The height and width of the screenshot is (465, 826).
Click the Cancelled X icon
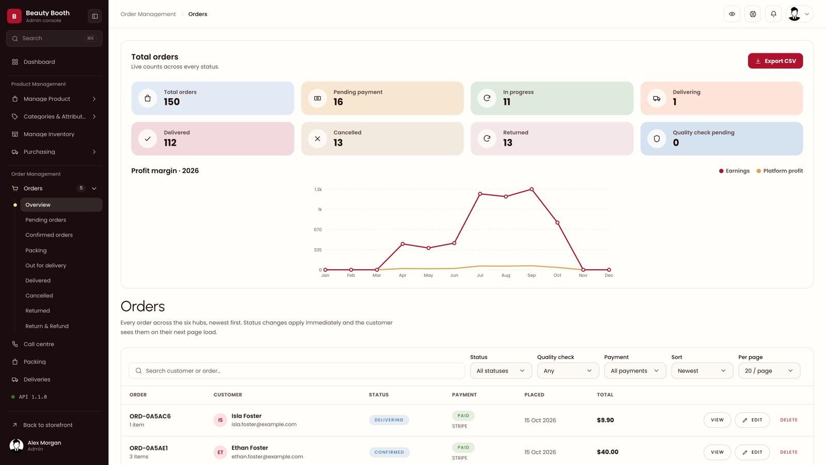[x=317, y=138]
